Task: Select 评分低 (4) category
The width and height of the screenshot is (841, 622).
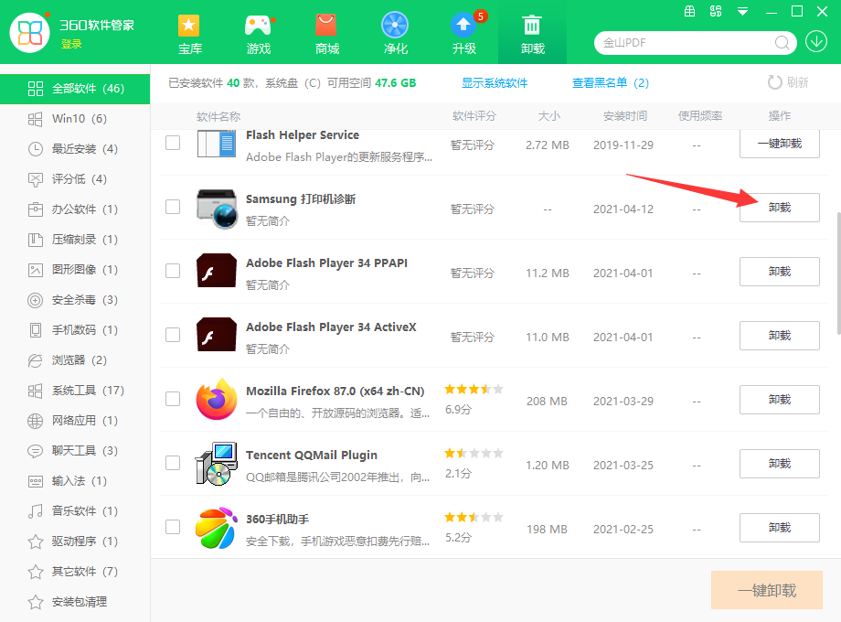Action: pos(75,178)
